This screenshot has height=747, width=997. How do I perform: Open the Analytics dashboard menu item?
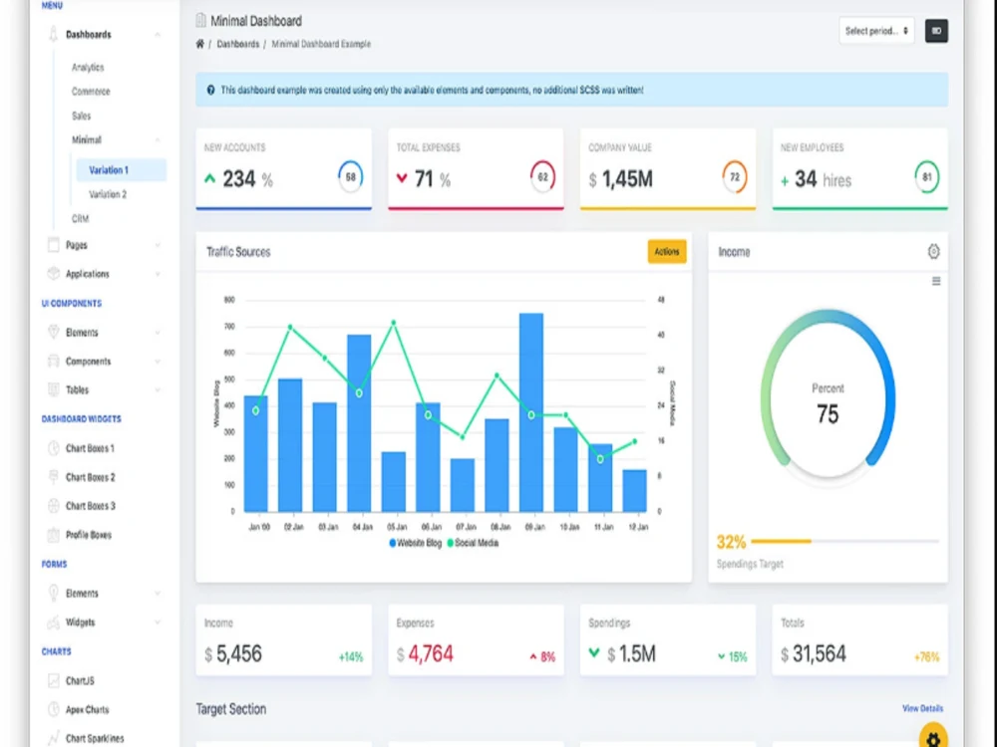pos(88,67)
